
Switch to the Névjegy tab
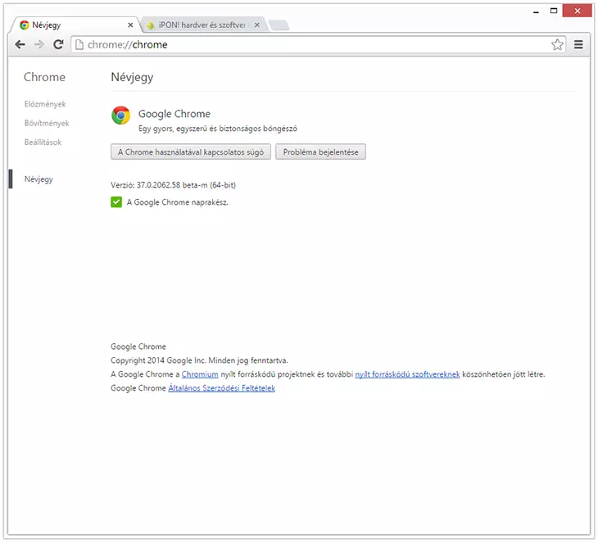pyautogui.click(x=75, y=25)
